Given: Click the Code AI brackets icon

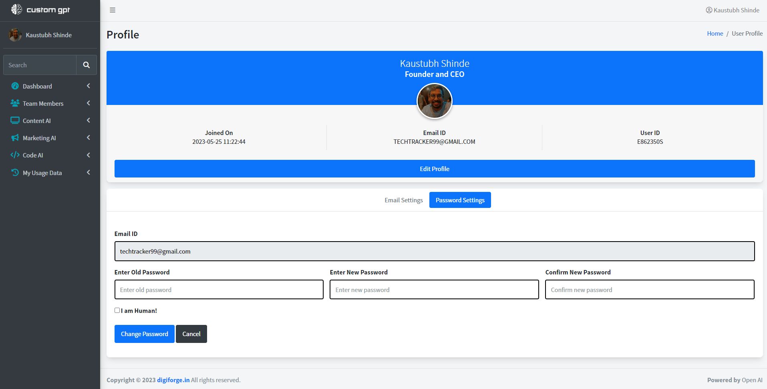Looking at the screenshot, I should coord(15,155).
